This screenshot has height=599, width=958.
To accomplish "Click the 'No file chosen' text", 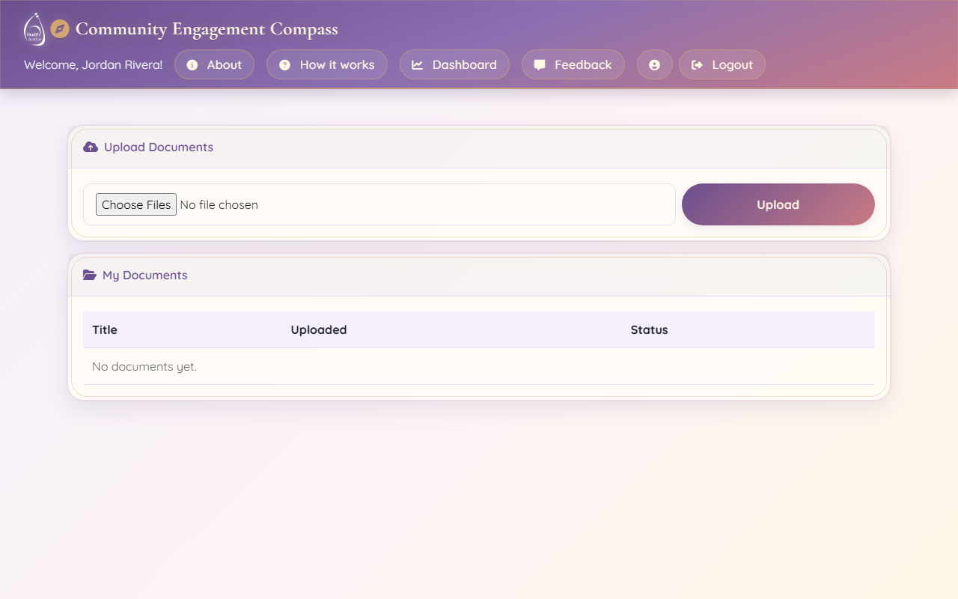I will [x=219, y=204].
